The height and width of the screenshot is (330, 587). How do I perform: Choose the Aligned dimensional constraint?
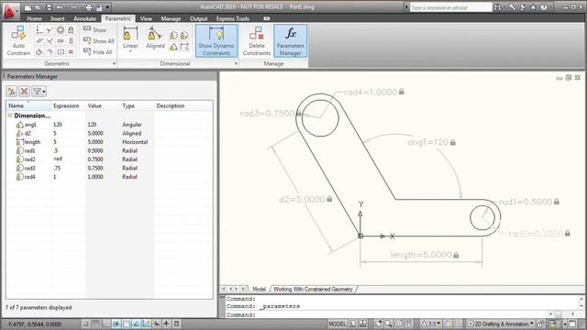155,38
